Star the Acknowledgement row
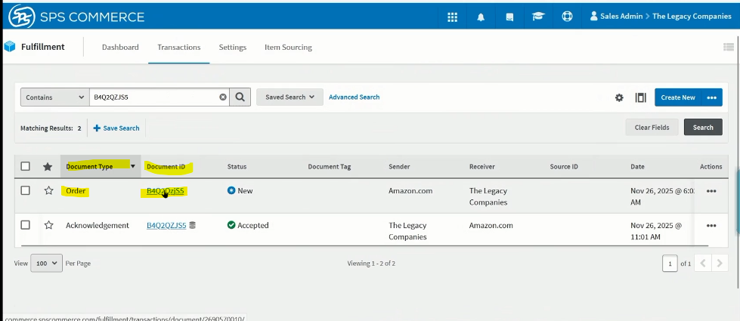Viewport: 740px width, 321px height. pos(48,225)
